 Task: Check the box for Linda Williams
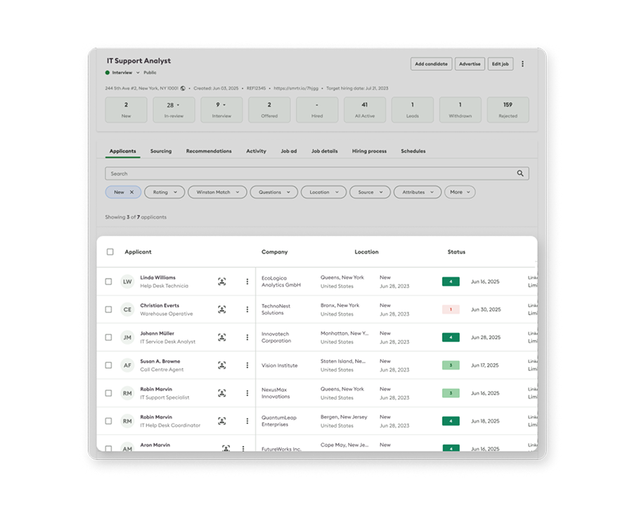pyautogui.click(x=108, y=282)
